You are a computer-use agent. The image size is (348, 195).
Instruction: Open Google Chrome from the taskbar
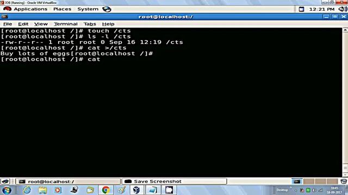coord(105,190)
